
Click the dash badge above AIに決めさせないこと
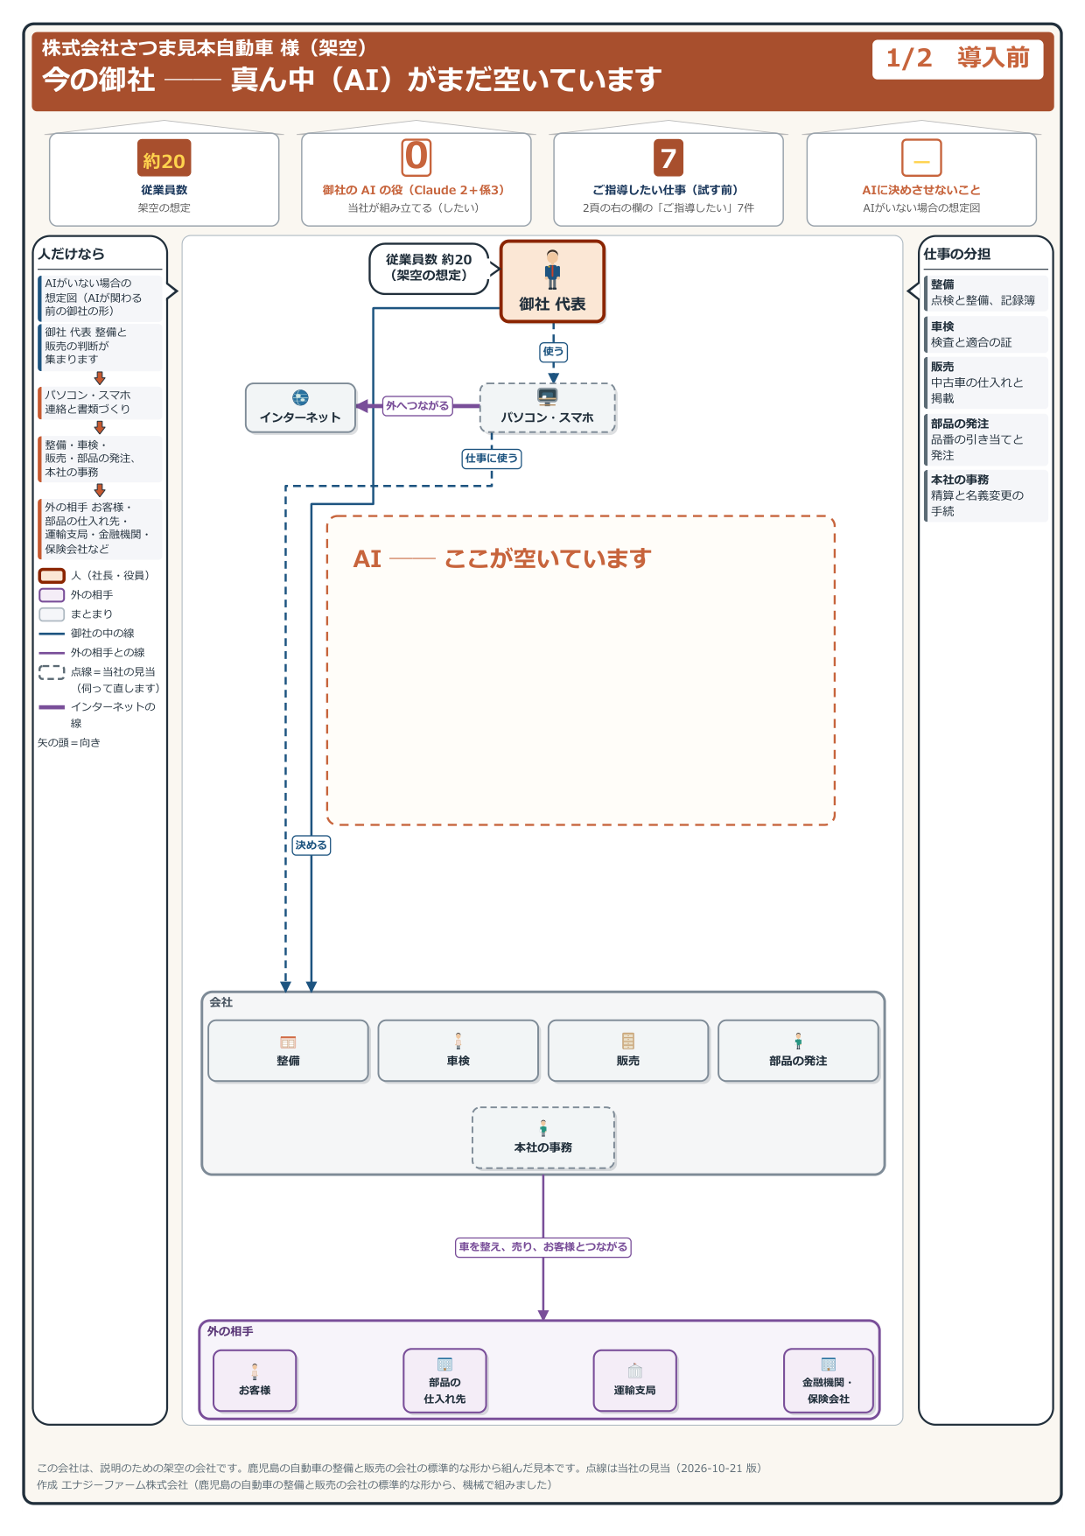point(921,158)
